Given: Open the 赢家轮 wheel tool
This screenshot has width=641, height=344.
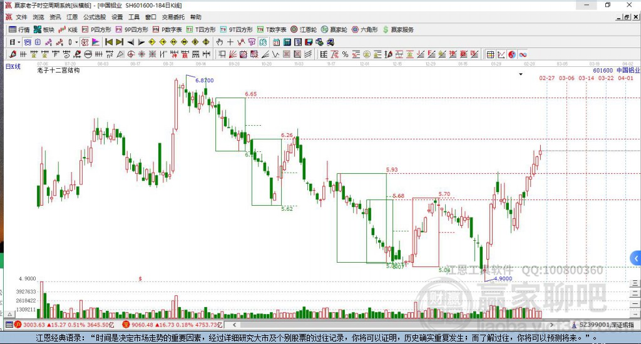Looking at the screenshot, I should pos(334,29).
